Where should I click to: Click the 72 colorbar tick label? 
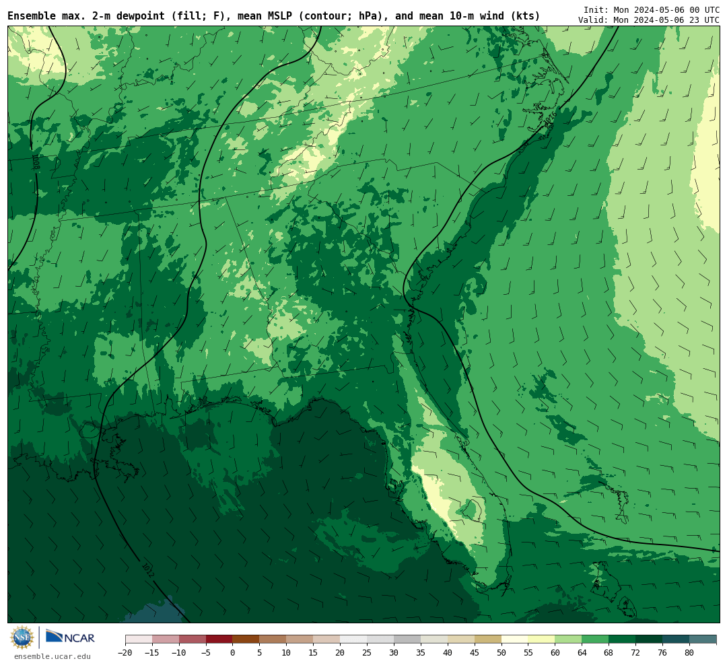click(x=636, y=653)
